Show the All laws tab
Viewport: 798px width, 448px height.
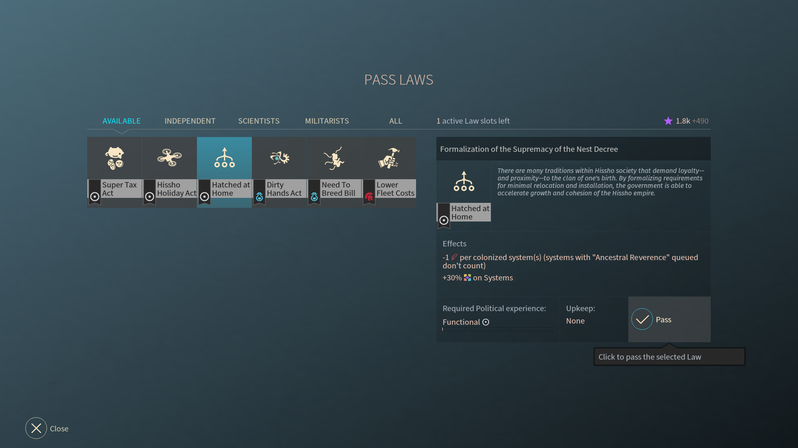pyautogui.click(x=395, y=121)
